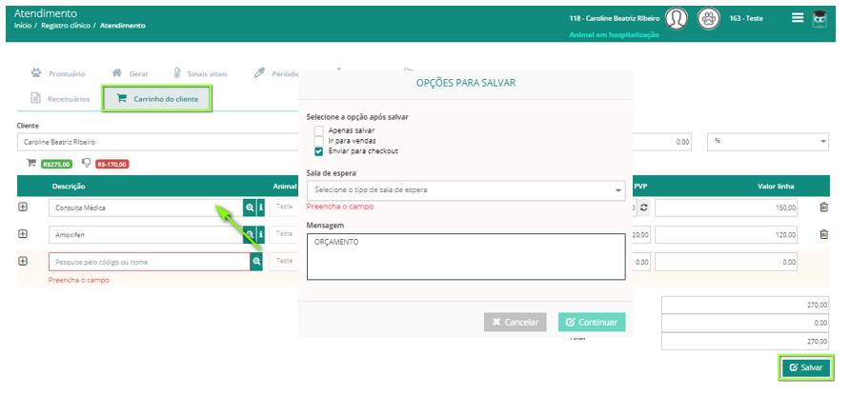850x396 pixels.
Task: Click the info icon beside Amoxifen
Action: tap(261, 234)
